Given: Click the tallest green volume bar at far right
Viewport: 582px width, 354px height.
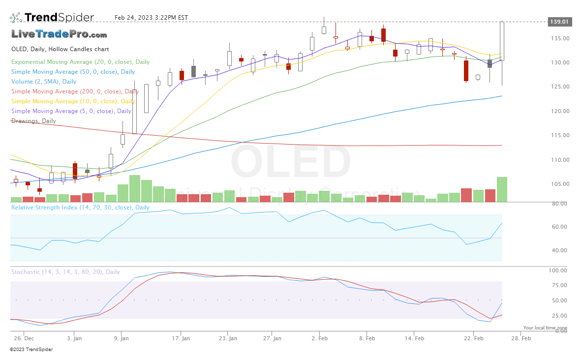Looking at the screenshot, I should (502, 190).
